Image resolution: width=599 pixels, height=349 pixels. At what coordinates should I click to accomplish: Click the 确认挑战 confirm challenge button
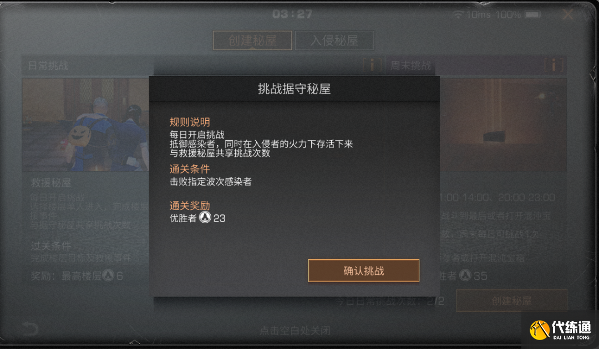pyautogui.click(x=364, y=270)
